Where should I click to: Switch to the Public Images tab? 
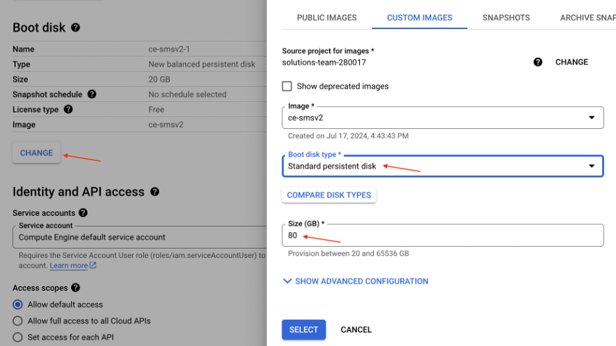(327, 18)
